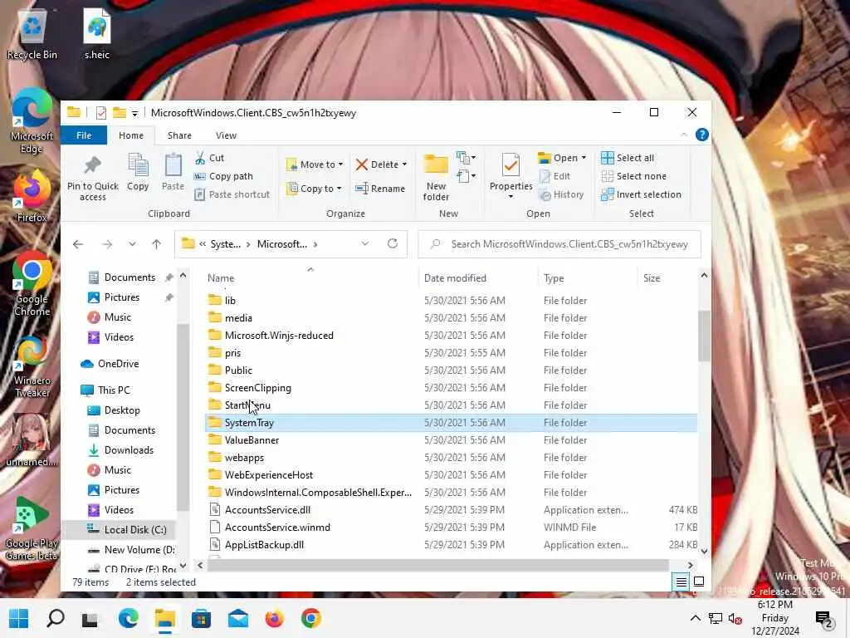Open Recycle Bin on the desktop
This screenshot has width=850, height=638.
tap(32, 35)
